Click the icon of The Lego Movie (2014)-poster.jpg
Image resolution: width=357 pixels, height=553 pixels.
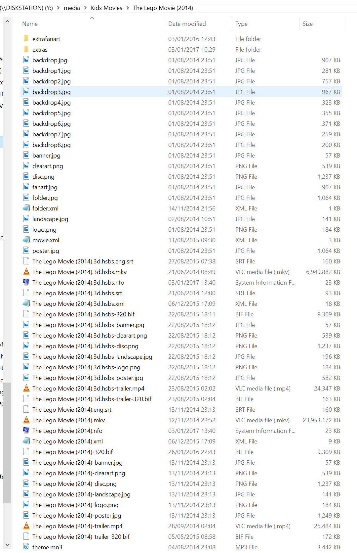click(x=26, y=515)
